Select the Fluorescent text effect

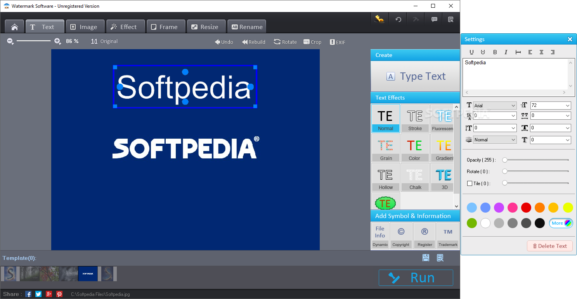[x=442, y=119]
